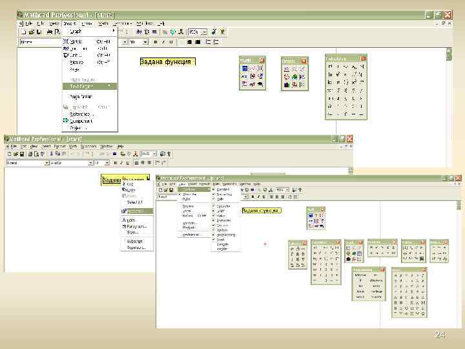Click Save icon in front Mathcad window
The image size is (465, 349).
(x=171, y=190)
